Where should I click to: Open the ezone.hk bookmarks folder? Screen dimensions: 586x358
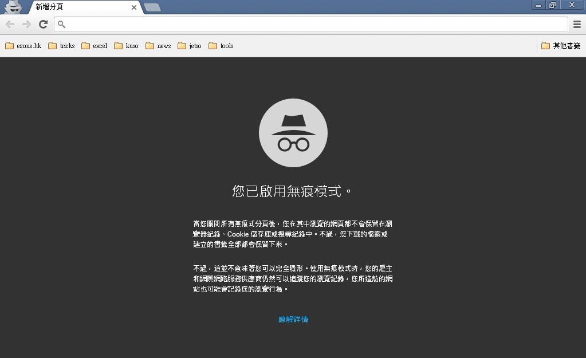coord(23,45)
